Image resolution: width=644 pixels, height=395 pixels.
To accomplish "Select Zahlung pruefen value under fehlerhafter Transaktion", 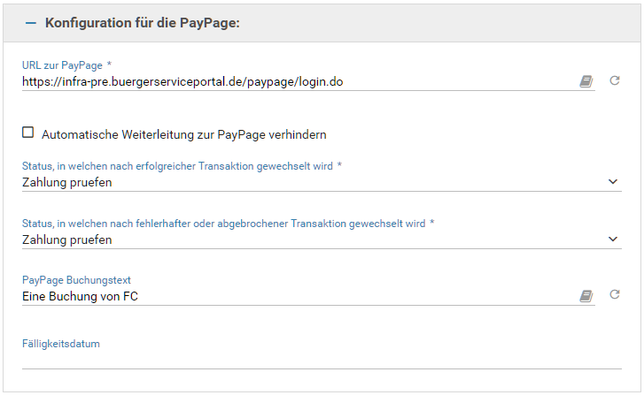I will pyautogui.click(x=67, y=239).
